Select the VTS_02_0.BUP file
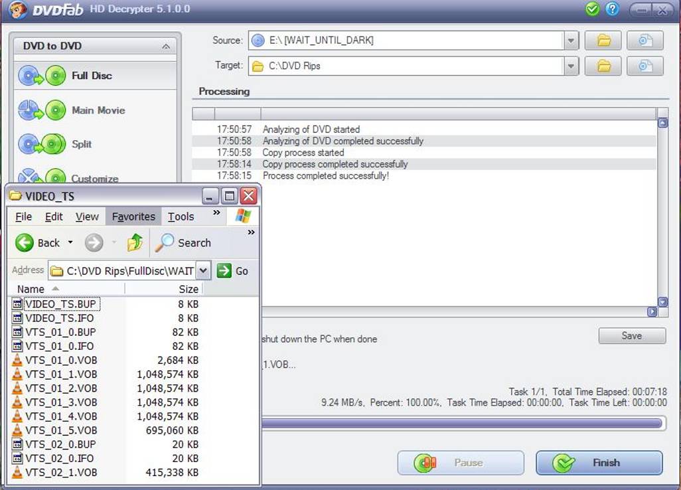The image size is (681, 490). pos(61,444)
